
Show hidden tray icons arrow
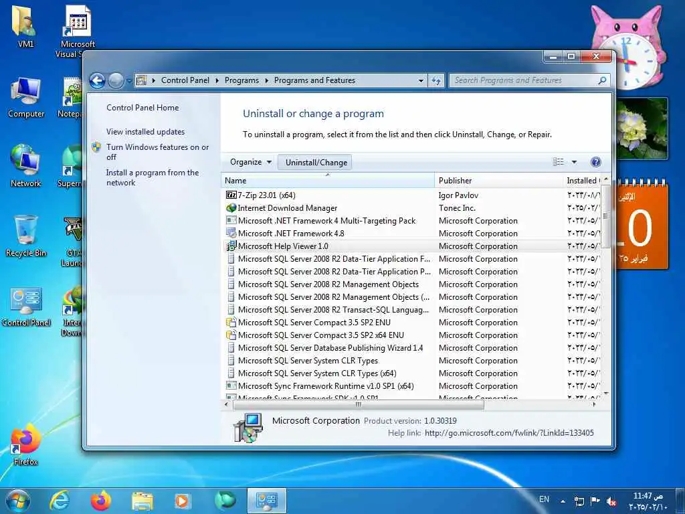pyautogui.click(x=563, y=501)
